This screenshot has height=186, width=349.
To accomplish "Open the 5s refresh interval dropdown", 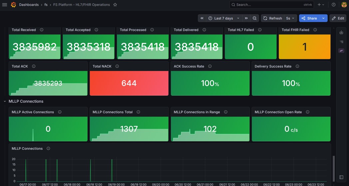I will (x=290, y=18).
